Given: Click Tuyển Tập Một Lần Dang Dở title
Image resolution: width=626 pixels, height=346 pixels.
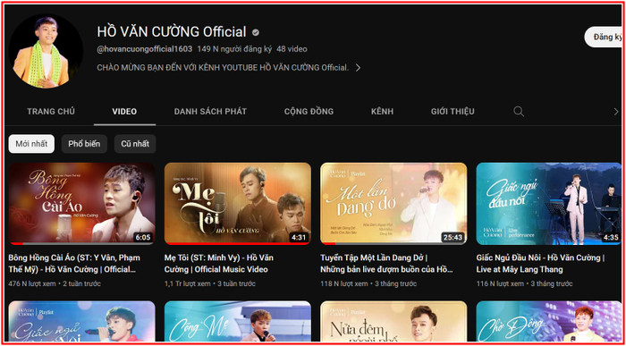Looking at the screenshot, I should (x=386, y=264).
